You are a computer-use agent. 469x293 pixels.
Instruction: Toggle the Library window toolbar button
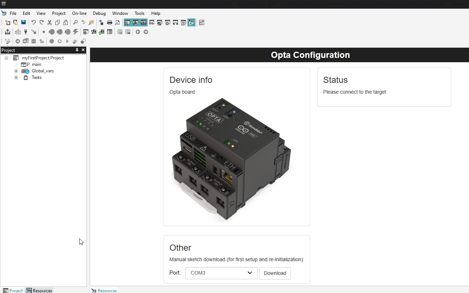144,22
